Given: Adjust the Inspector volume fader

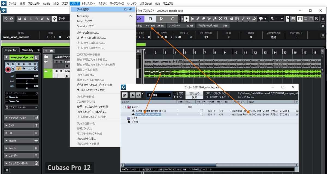Looking at the screenshot, I should (x=33, y=79).
